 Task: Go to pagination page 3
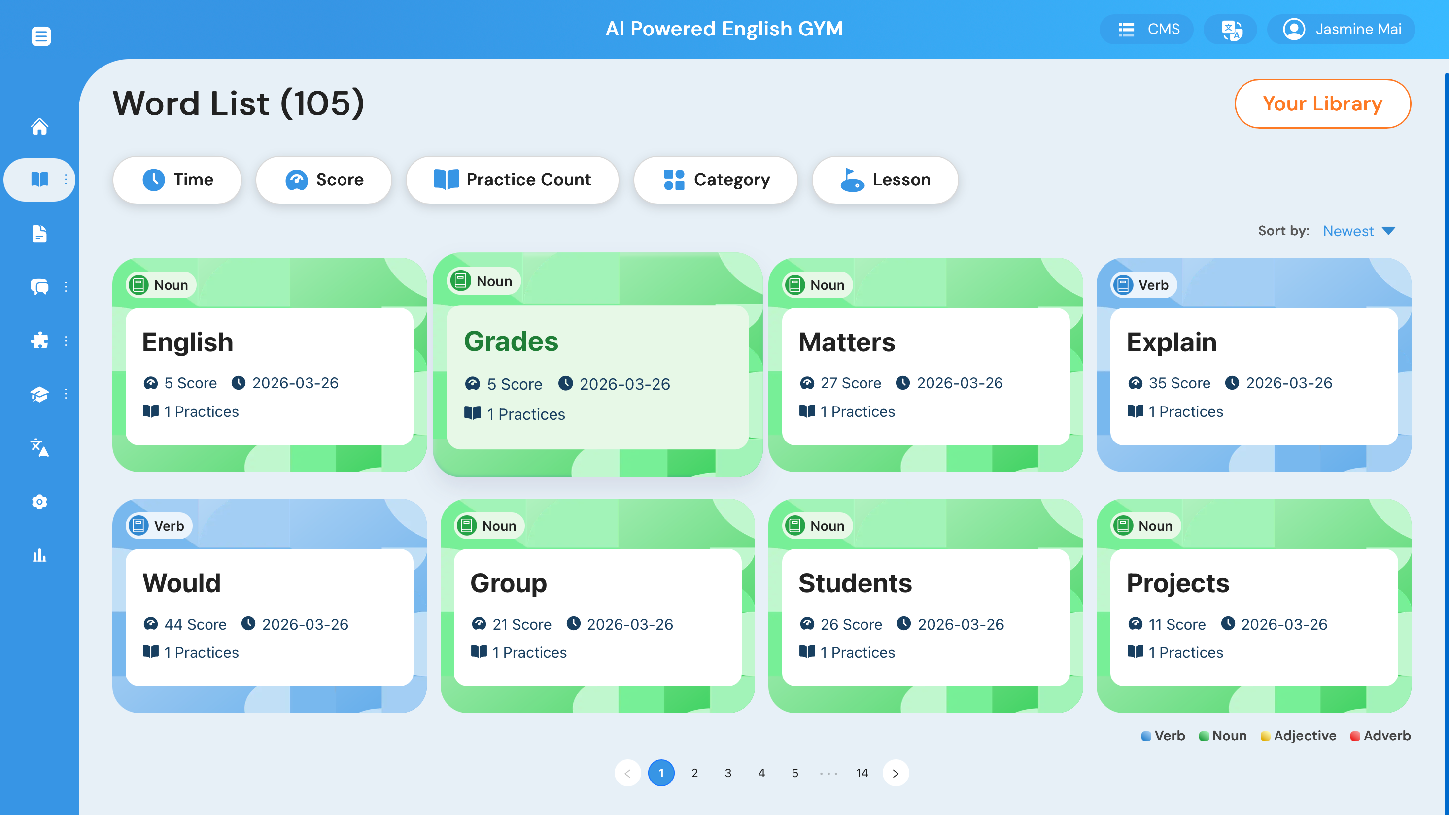tap(728, 773)
